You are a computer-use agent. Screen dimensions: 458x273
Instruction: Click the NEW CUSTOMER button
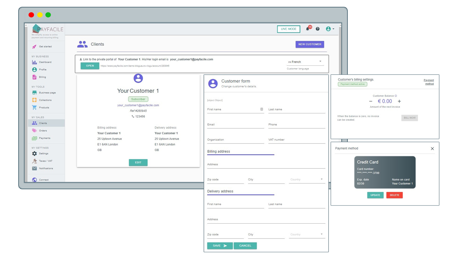pyautogui.click(x=310, y=44)
